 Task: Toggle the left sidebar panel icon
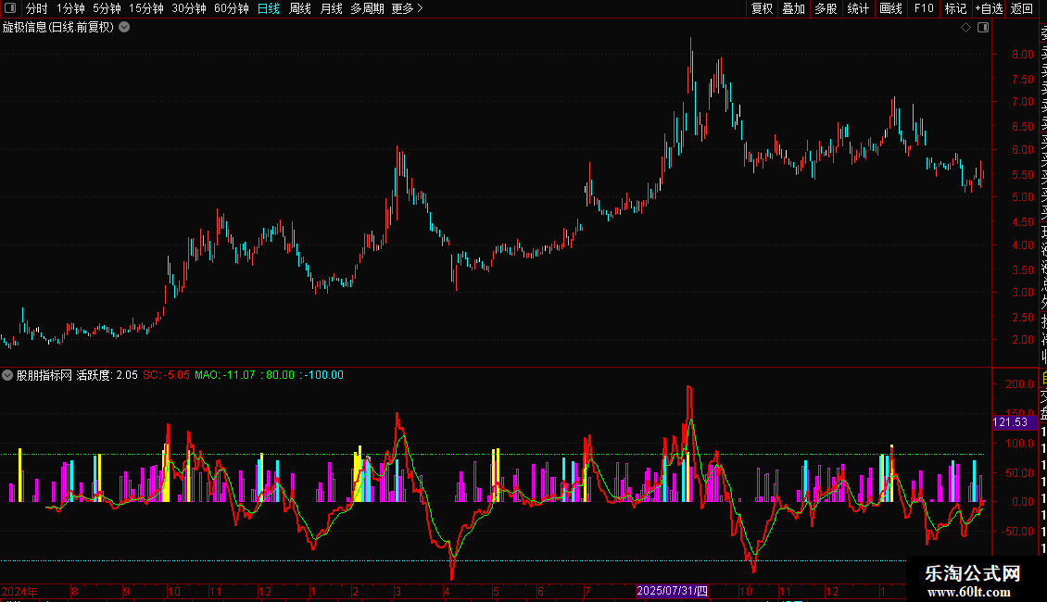(10, 8)
